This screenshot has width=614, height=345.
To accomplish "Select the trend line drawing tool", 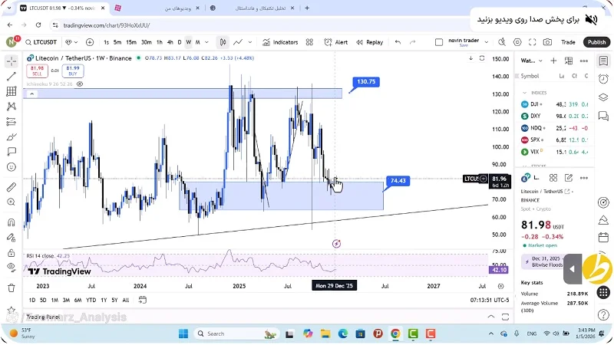I will pyautogui.click(x=12, y=76).
